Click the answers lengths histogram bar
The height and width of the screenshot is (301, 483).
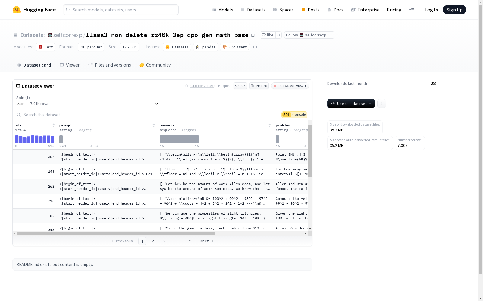179,139
